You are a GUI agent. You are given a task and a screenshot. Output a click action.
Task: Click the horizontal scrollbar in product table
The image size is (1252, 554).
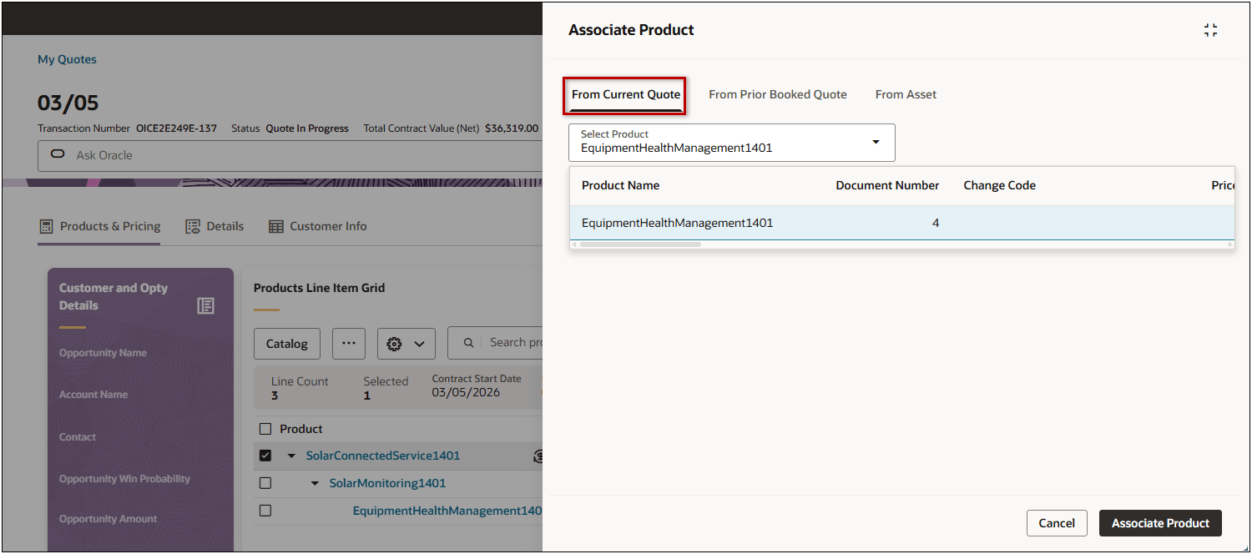[640, 244]
